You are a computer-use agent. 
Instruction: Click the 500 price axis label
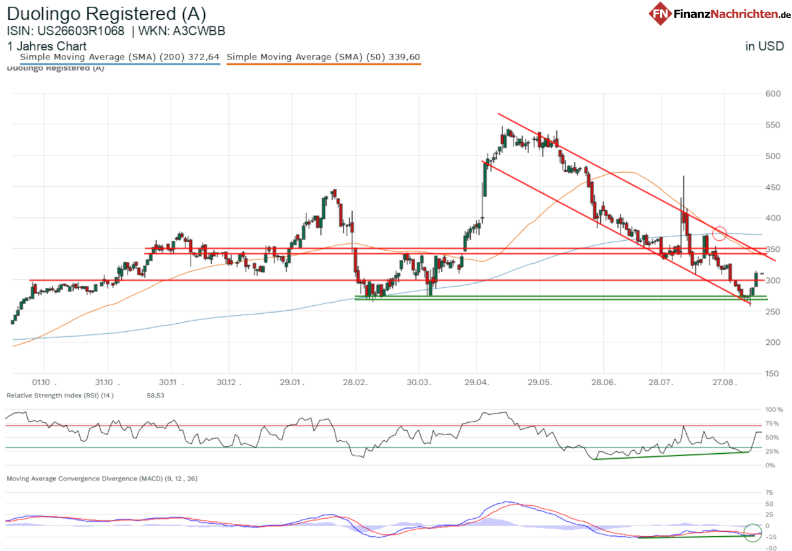(772, 155)
